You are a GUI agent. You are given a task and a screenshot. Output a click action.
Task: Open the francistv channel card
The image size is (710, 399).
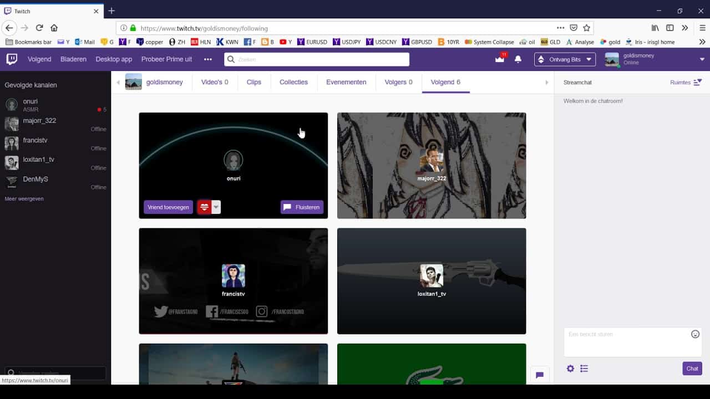[x=233, y=281]
